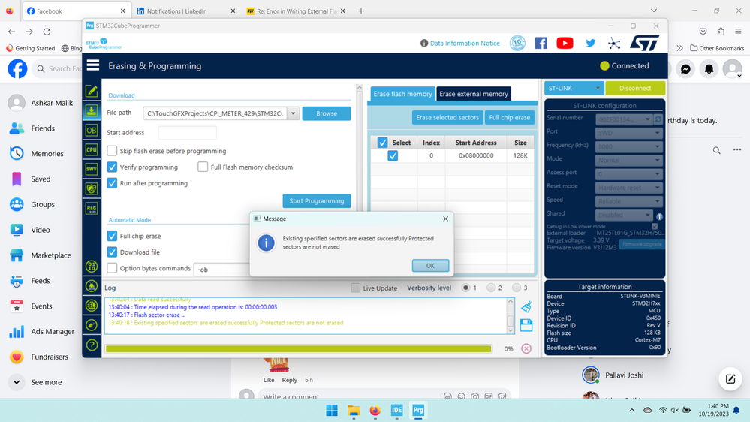
Task: Toggle Full chip erase in Automatic Mode
Action: 112,236
